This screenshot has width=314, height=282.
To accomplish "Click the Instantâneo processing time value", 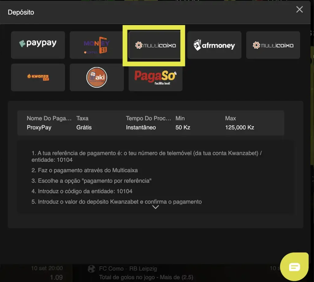I will point(141,127).
